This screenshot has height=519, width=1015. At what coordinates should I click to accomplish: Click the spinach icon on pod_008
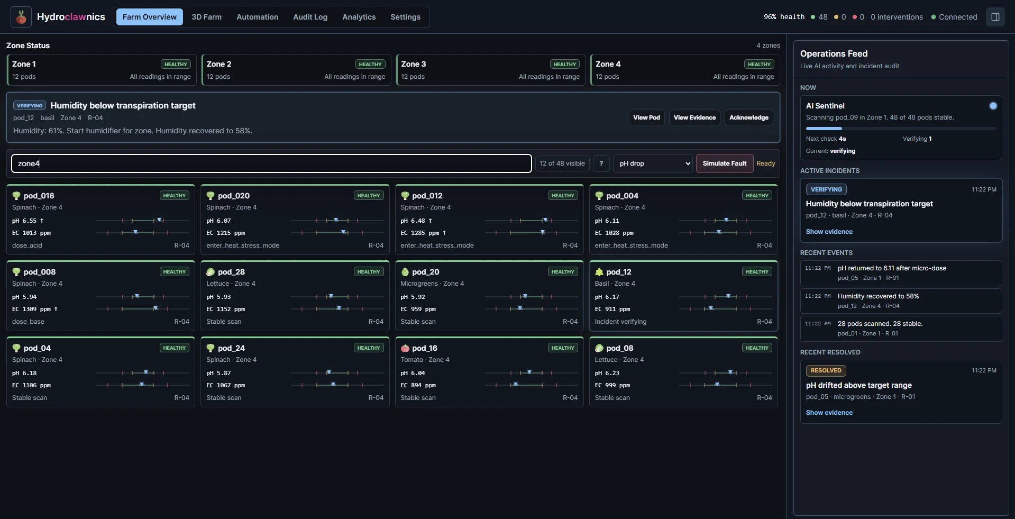(x=16, y=272)
